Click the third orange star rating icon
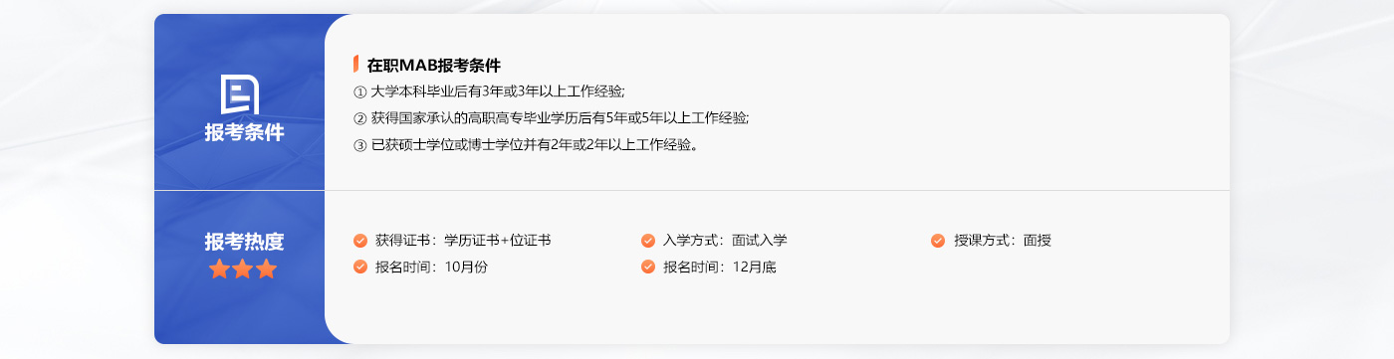This screenshot has width=1394, height=359. [266, 269]
